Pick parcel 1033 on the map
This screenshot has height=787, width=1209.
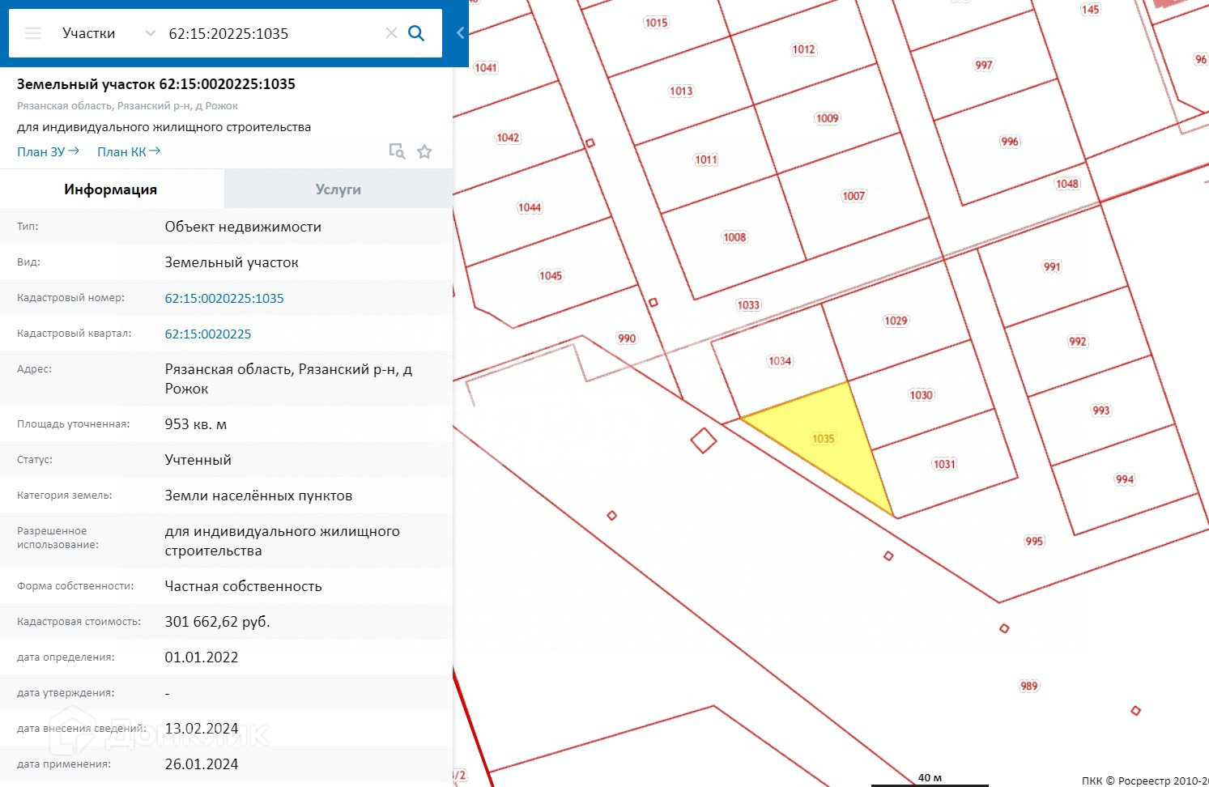tap(748, 305)
